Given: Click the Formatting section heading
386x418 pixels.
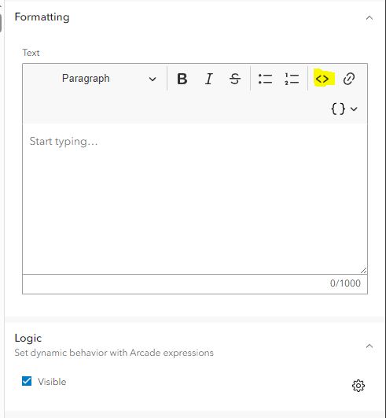Looking at the screenshot, I should tap(42, 17).
